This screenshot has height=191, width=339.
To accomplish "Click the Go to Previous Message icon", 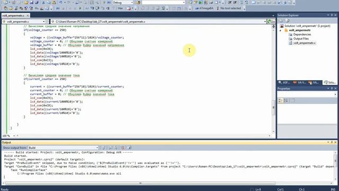I will (x=111, y=147).
